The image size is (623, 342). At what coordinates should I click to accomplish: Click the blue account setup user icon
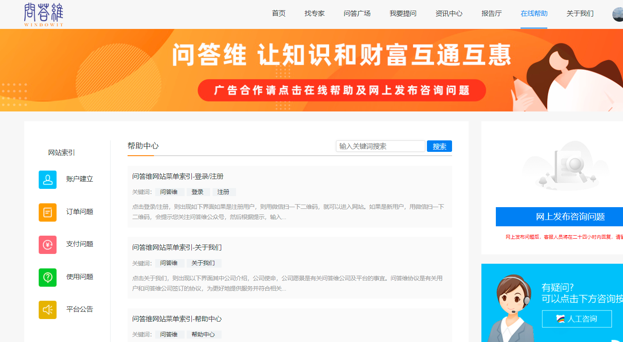pyautogui.click(x=48, y=180)
